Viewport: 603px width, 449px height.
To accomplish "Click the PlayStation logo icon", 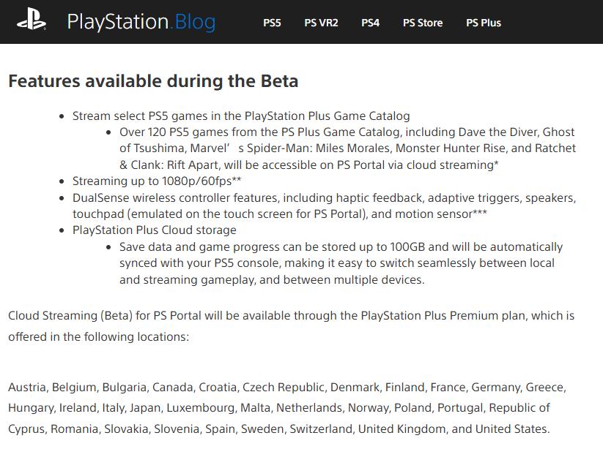I will pyautogui.click(x=32, y=22).
